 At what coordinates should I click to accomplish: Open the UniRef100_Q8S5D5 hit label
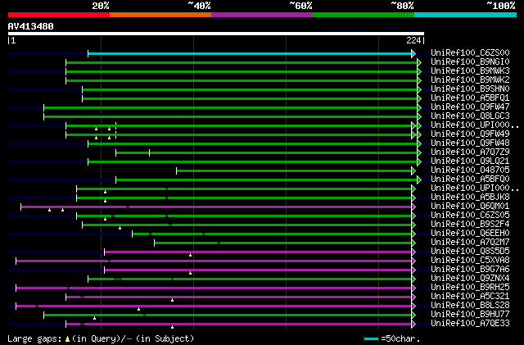(x=470, y=252)
